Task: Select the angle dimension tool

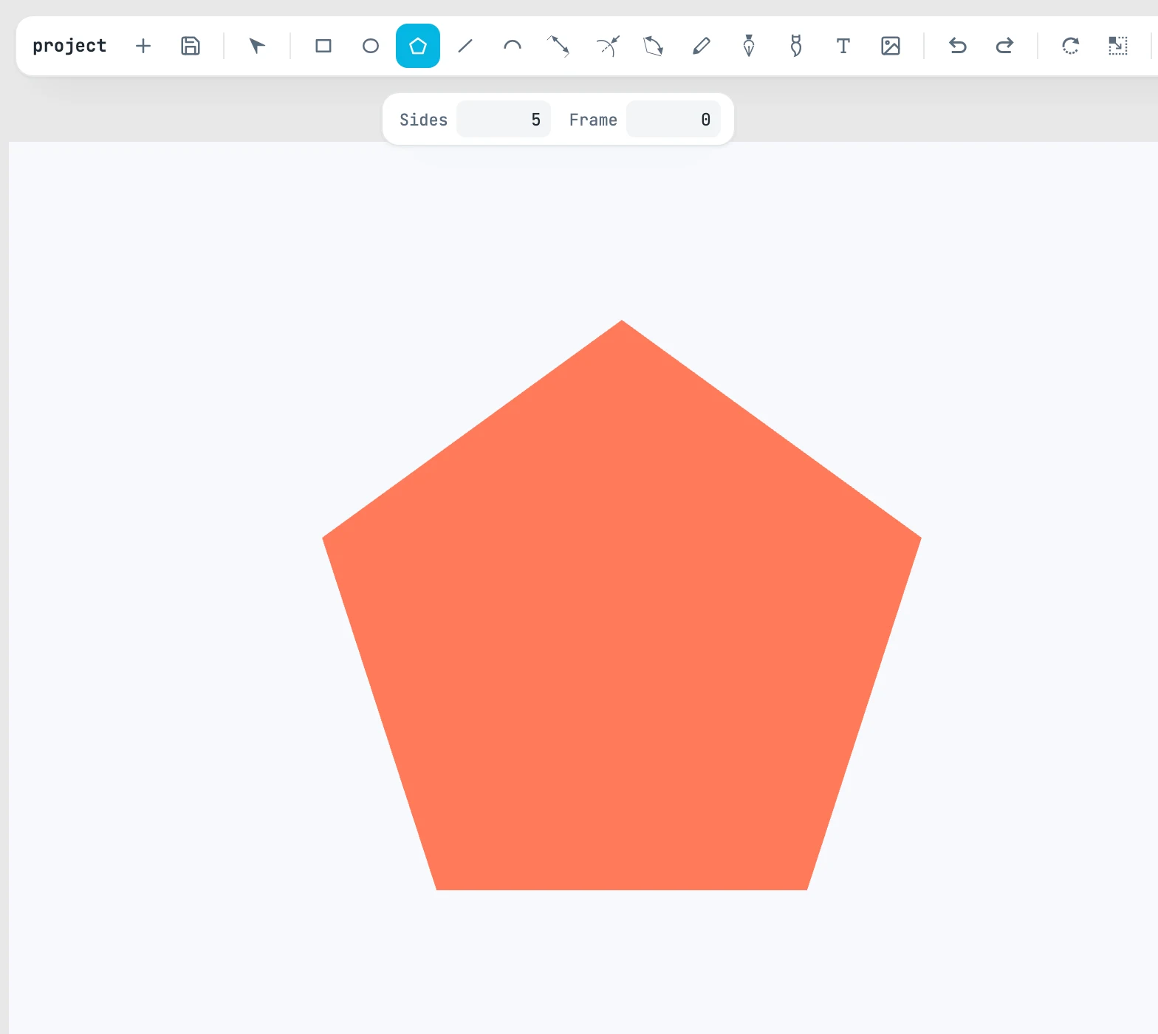Action: pos(654,46)
